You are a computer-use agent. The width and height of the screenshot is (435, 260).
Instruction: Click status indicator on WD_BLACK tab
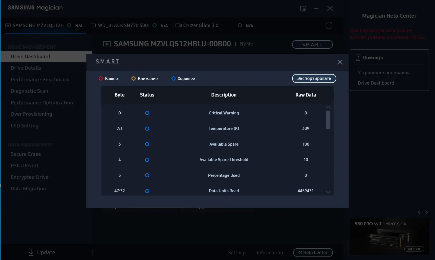point(155,25)
